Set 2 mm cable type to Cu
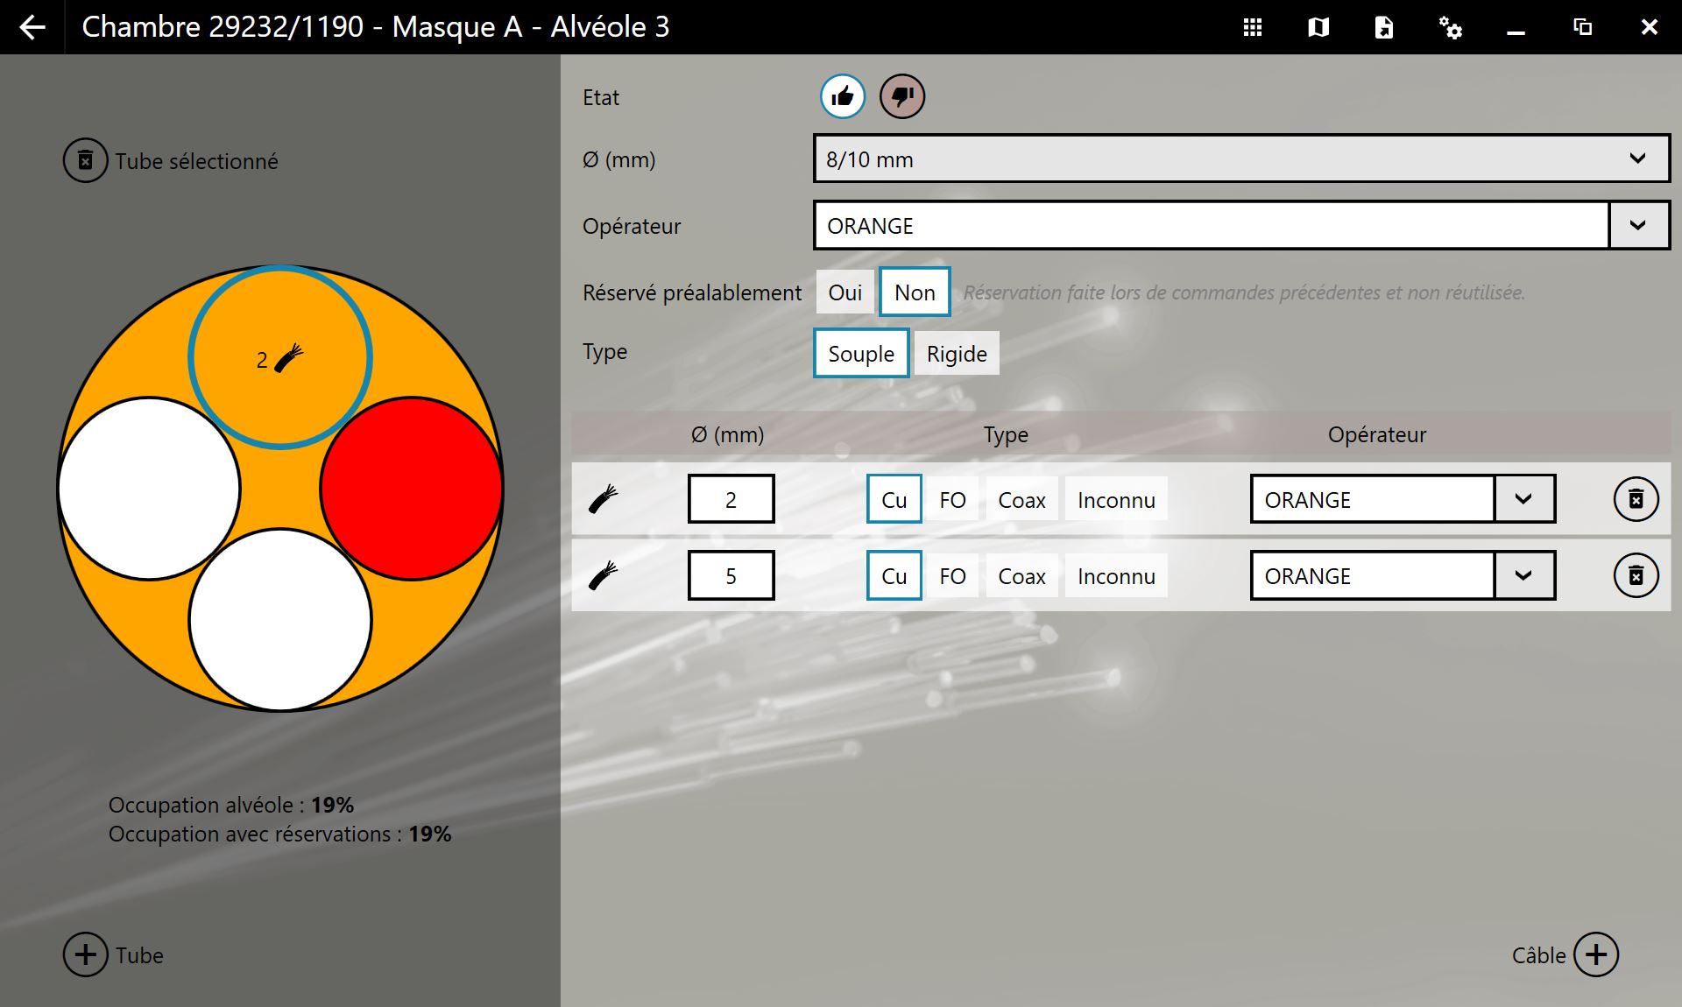 pos(894,499)
